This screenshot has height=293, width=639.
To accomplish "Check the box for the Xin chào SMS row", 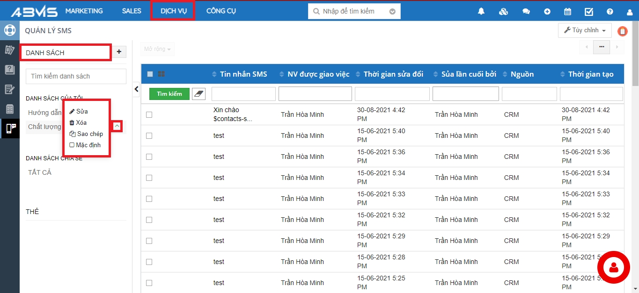I will [149, 114].
